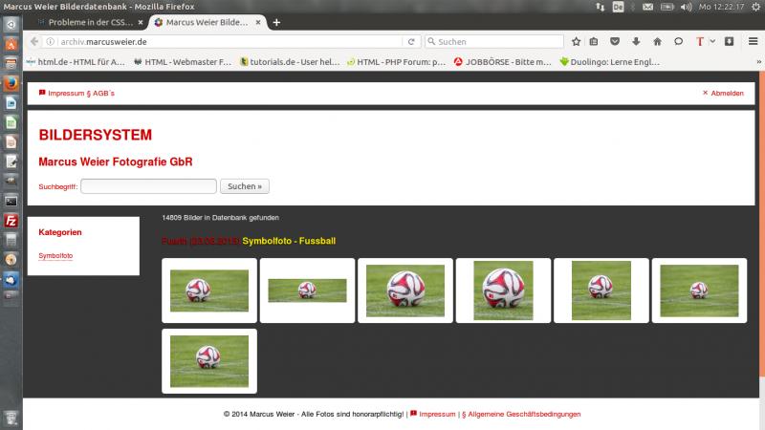Click the Pocket save icon
Image resolution: width=765 pixels, height=430 pixels.
615,42
